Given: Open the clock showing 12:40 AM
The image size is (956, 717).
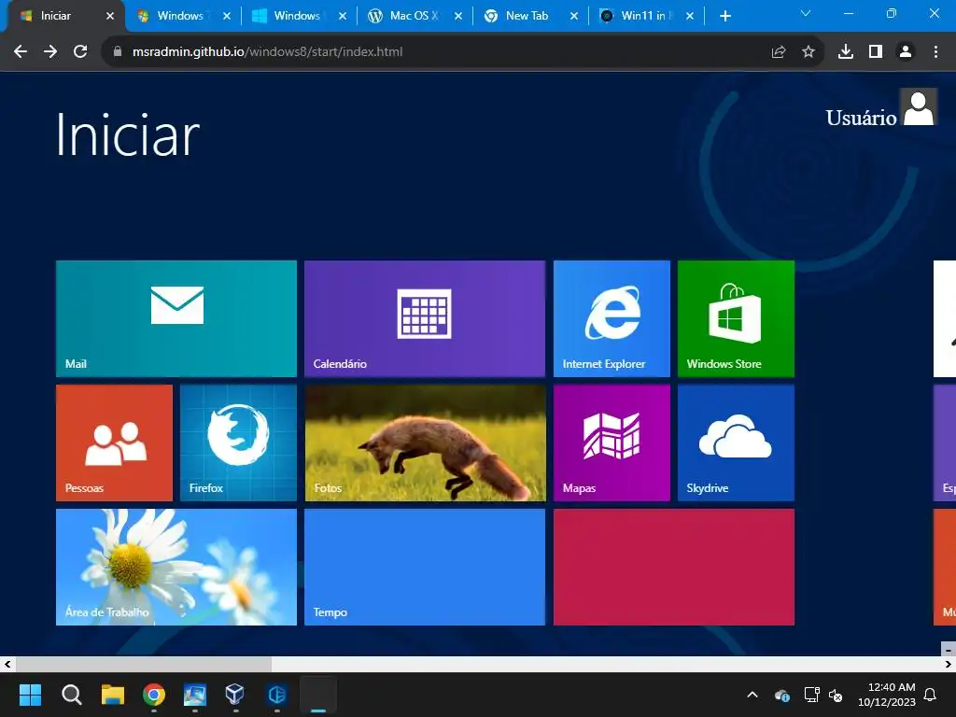Looking at the screenshot, I should click(887, 695).
